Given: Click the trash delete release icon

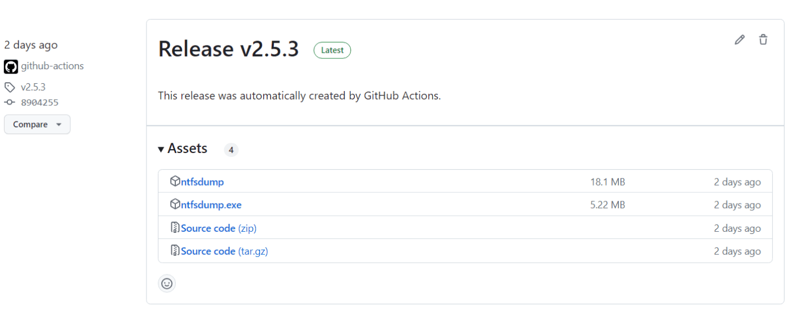Looking at the screenshot, I should coord(763,39).
